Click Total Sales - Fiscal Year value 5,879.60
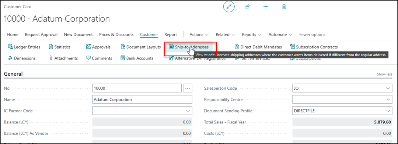The width and height of the screenshot is (398, 144). pyautogui.click(x=383, y=122)
